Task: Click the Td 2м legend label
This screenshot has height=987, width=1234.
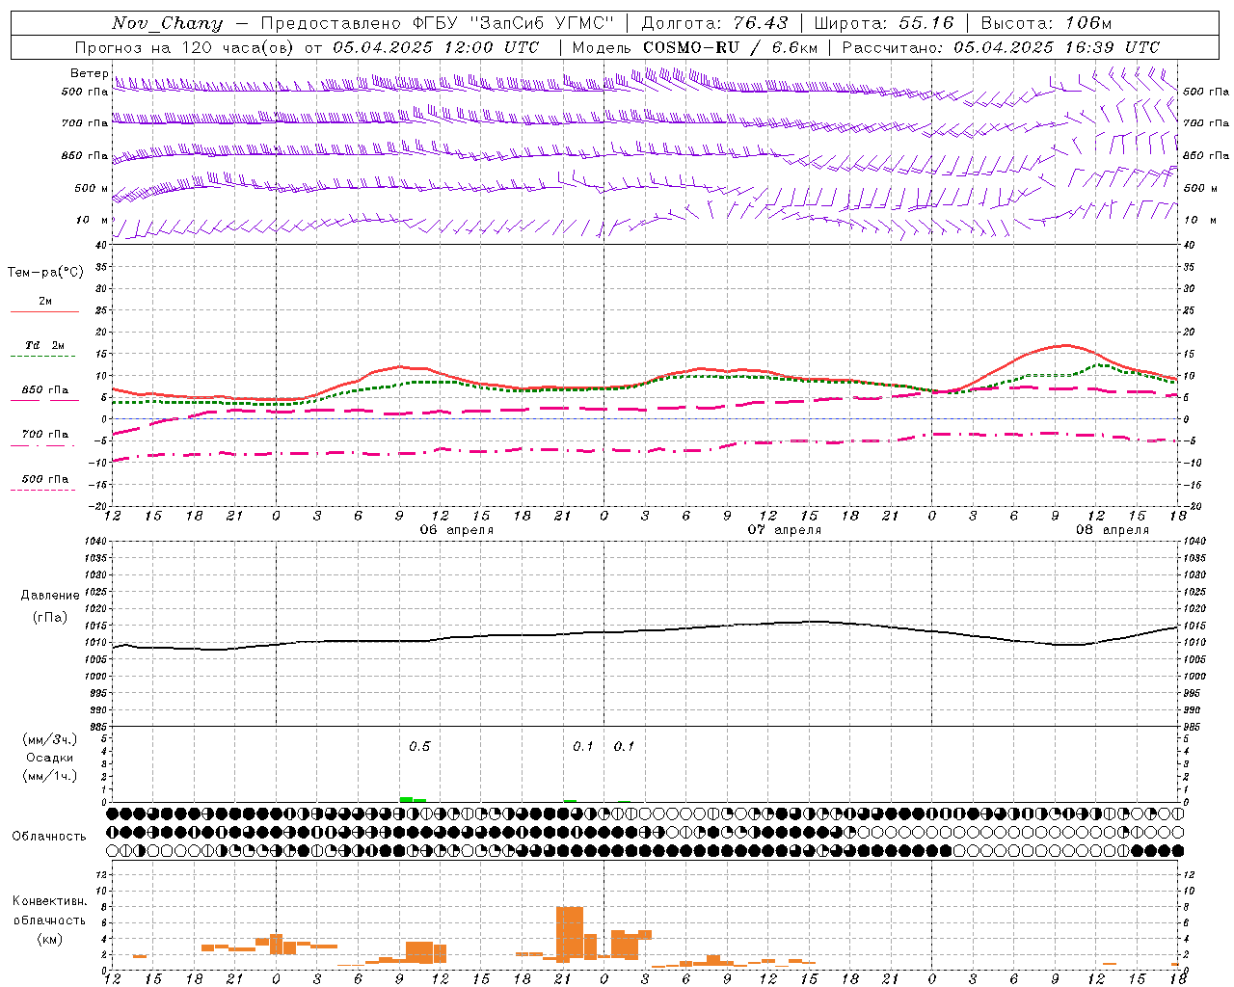Action: (x=45, y=345)
